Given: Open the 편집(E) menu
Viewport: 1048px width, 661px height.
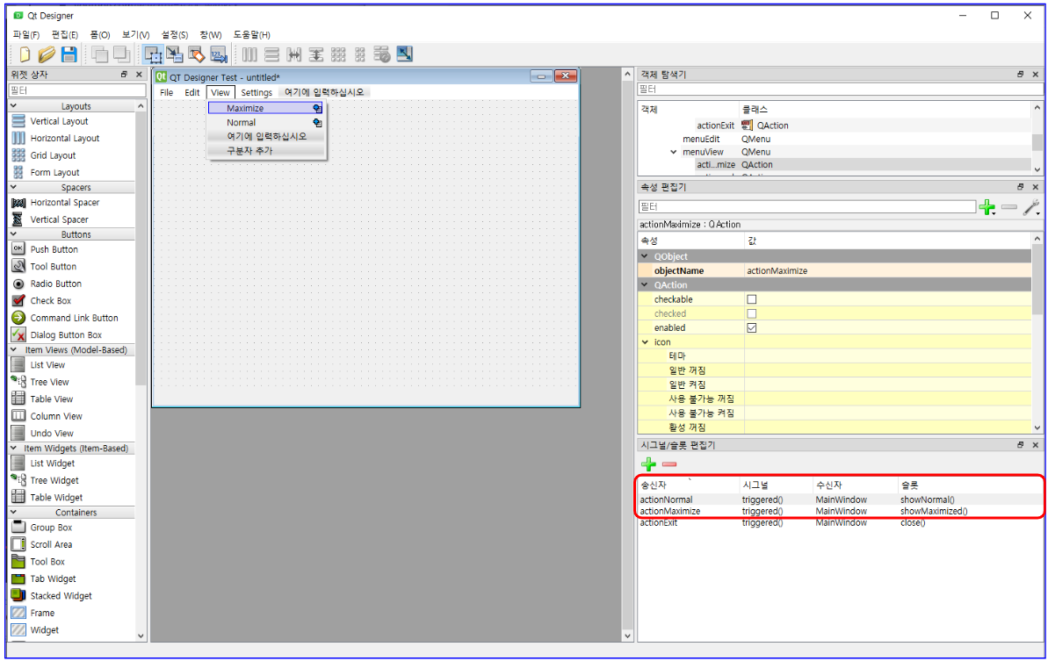Looking at the screenshot, I should (x=65, y=35).
